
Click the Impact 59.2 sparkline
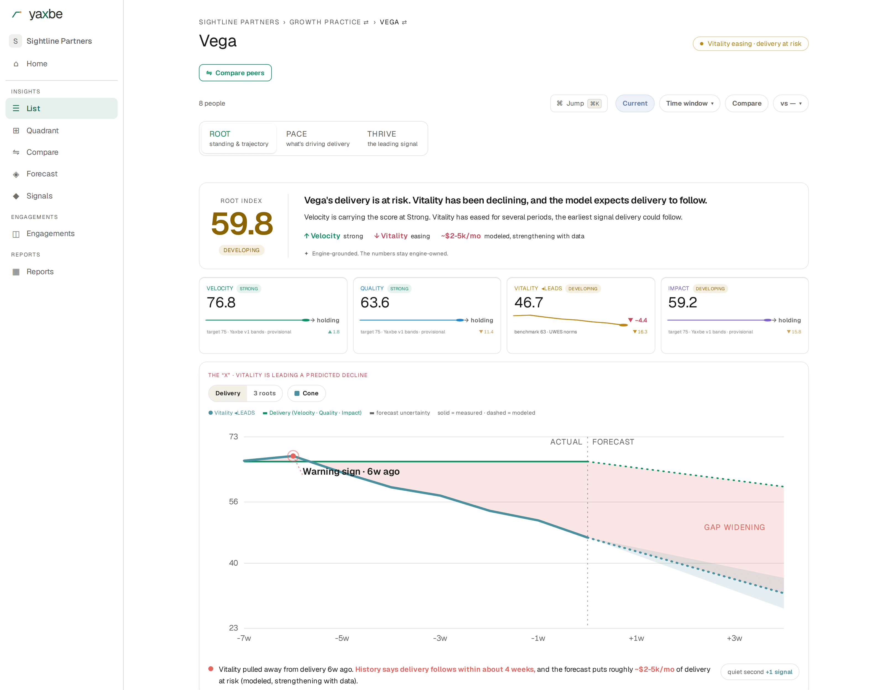click(719, 320)
